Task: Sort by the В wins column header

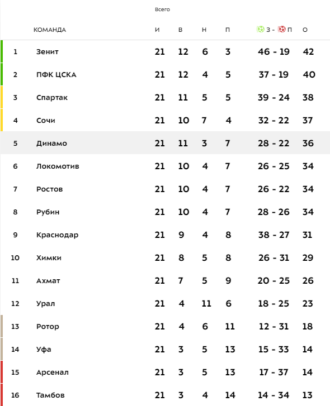Action: point(181,30)
